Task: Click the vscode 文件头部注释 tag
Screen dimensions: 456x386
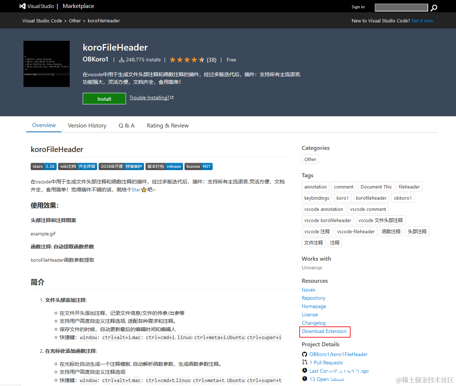Action: pyautogui.click(x=381, y=220)
